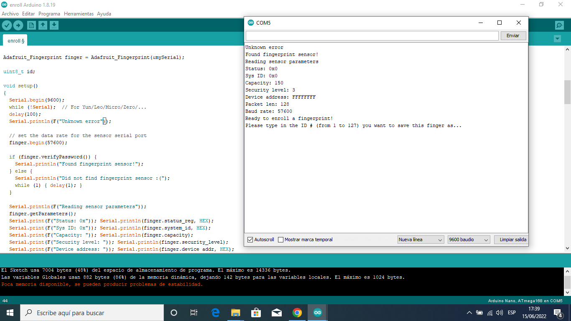The width and height of the screenshot is (571, 321).
Task: Create a new sketch file icon
Action: 31,25
